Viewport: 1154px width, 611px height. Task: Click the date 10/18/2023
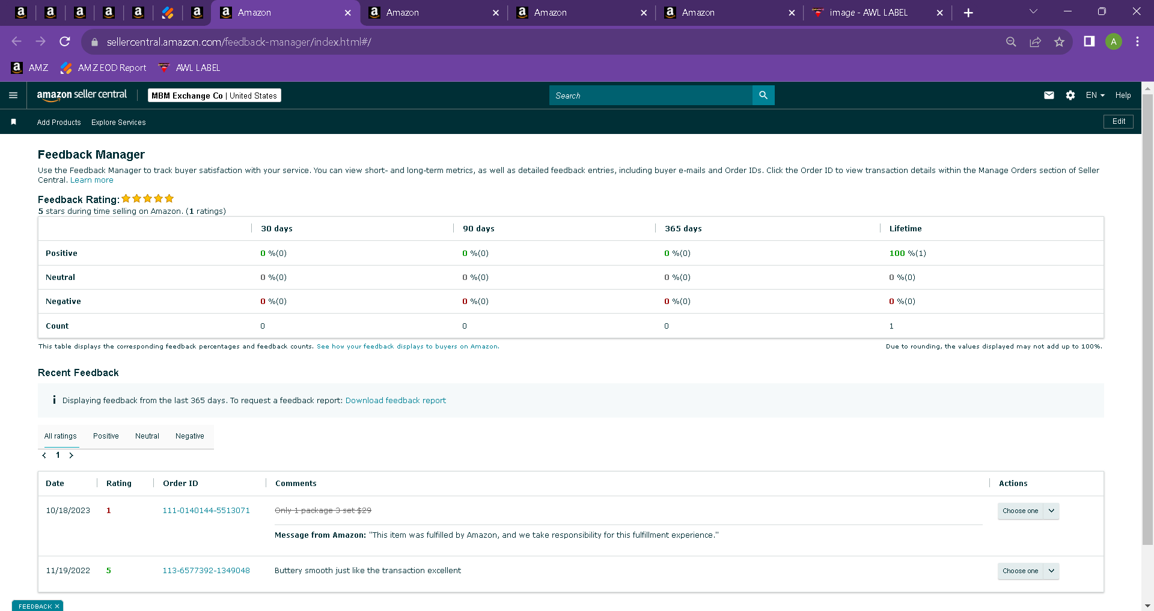[68, 511]
